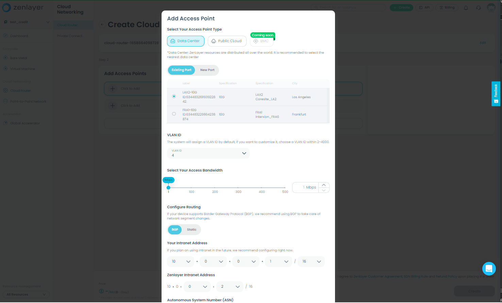Select the LAX2-10G port radio button
The width and height of the screenshot is (502, 303).
pos(174,96)
